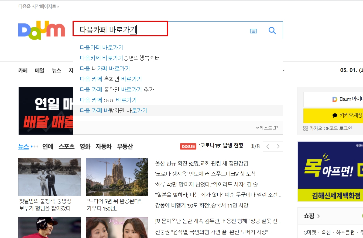Open headline '與 문자폭탄 논란 계속'

(218, 221)
